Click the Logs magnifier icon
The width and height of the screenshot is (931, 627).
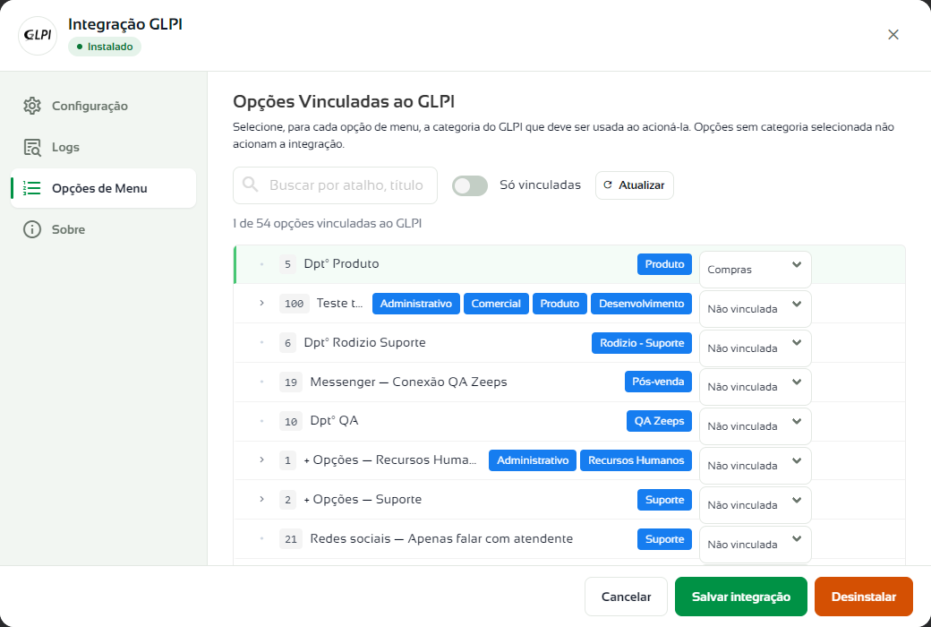pyautogui.click(x=32, y=148)
